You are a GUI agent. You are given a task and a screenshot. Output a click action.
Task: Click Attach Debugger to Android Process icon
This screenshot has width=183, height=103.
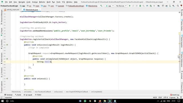click(x=151, y=6)
